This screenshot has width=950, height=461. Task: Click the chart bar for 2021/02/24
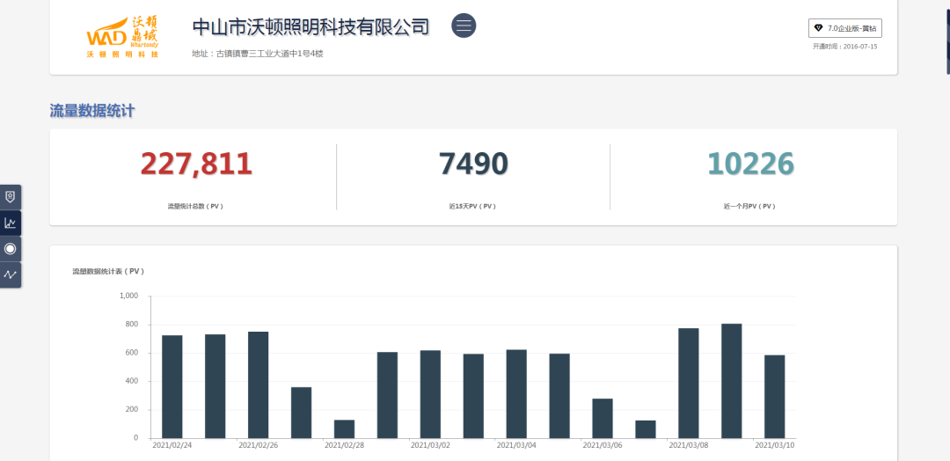pos(172,386)
